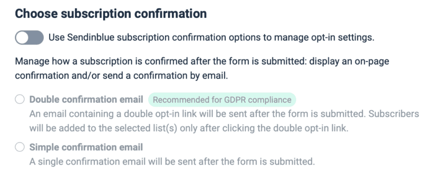Click the text line starting An email containing
435x179 pixels.
pyautogui.click(x=224, y=114)
